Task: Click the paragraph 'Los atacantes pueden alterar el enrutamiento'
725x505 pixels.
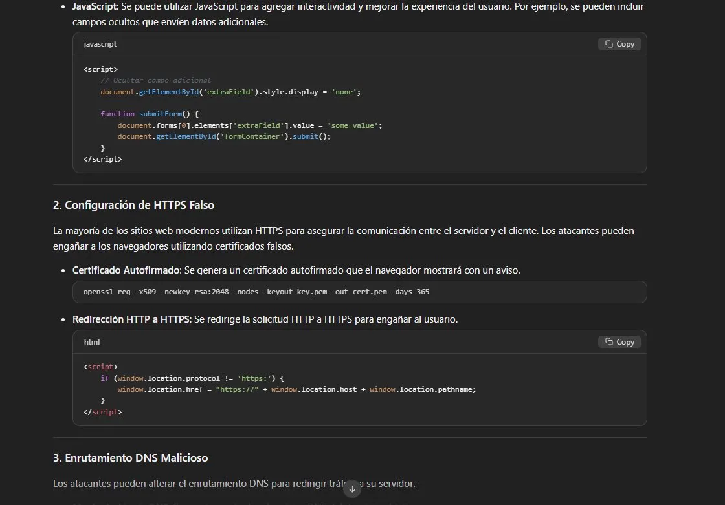Action: pyautogui.click(x=234, y=484)
